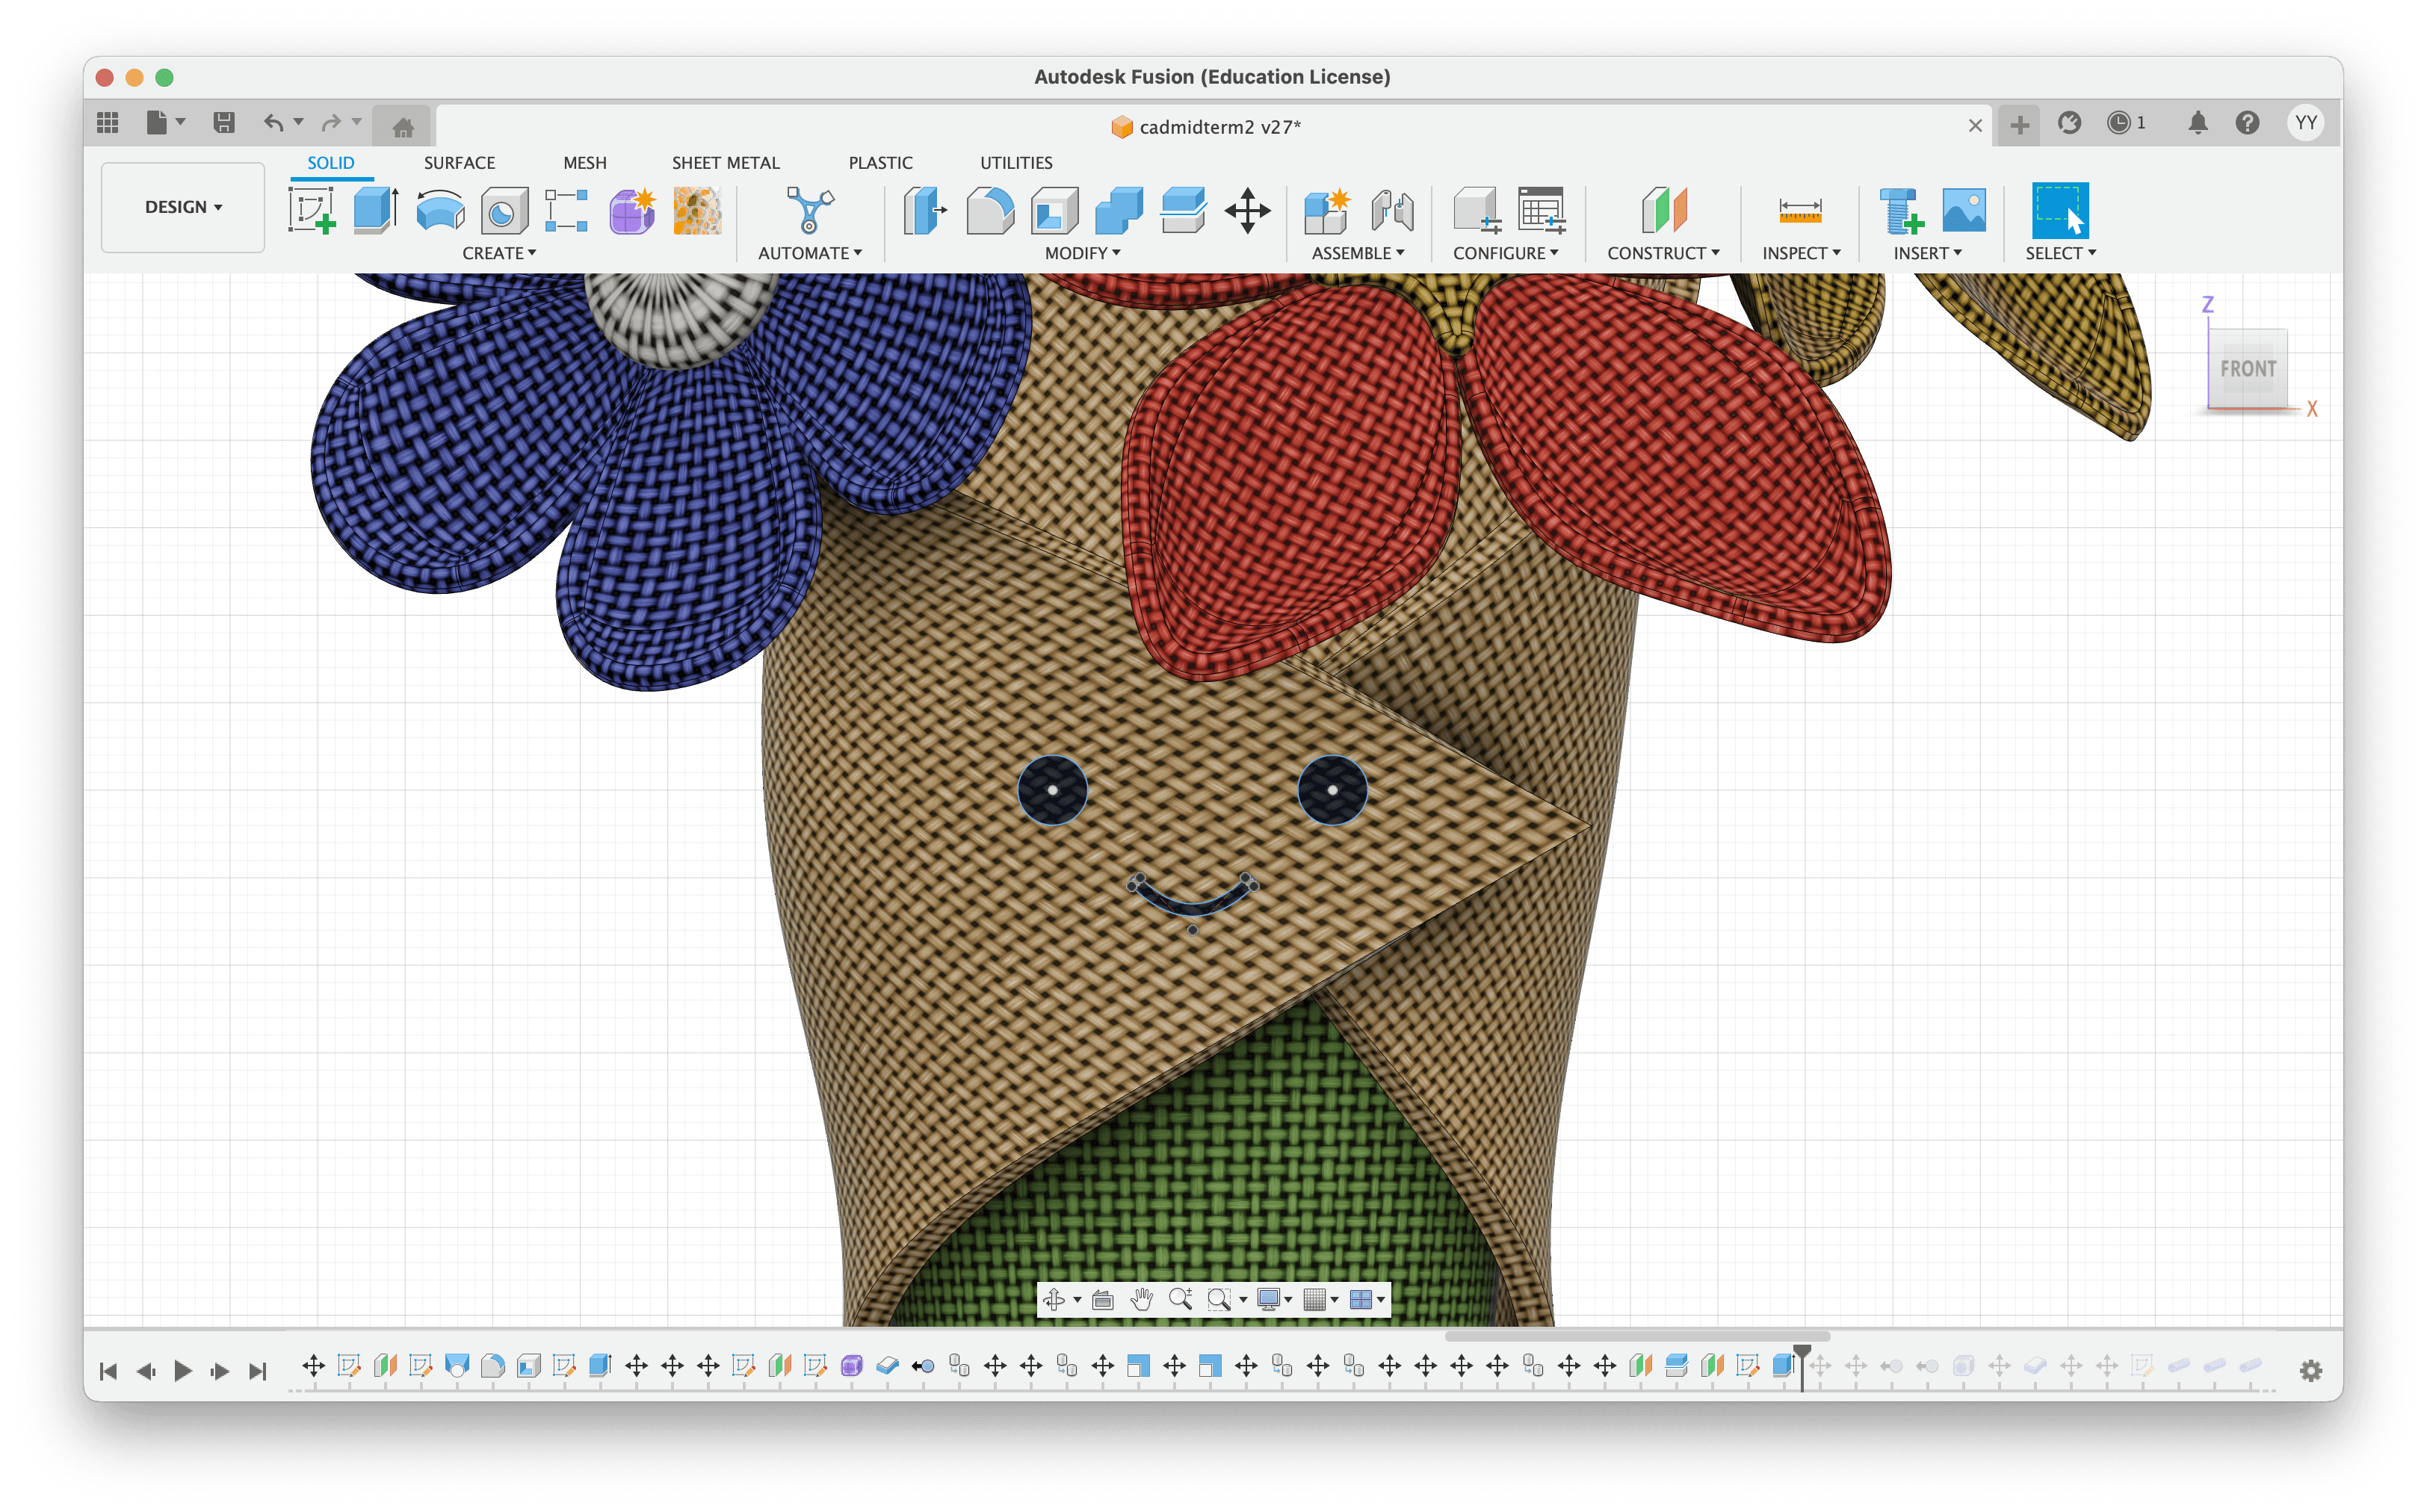Screen dimensions: 2427x1512
Task: Open the DESIGN workspace dropdown
Action: click(x=183, y=207)
